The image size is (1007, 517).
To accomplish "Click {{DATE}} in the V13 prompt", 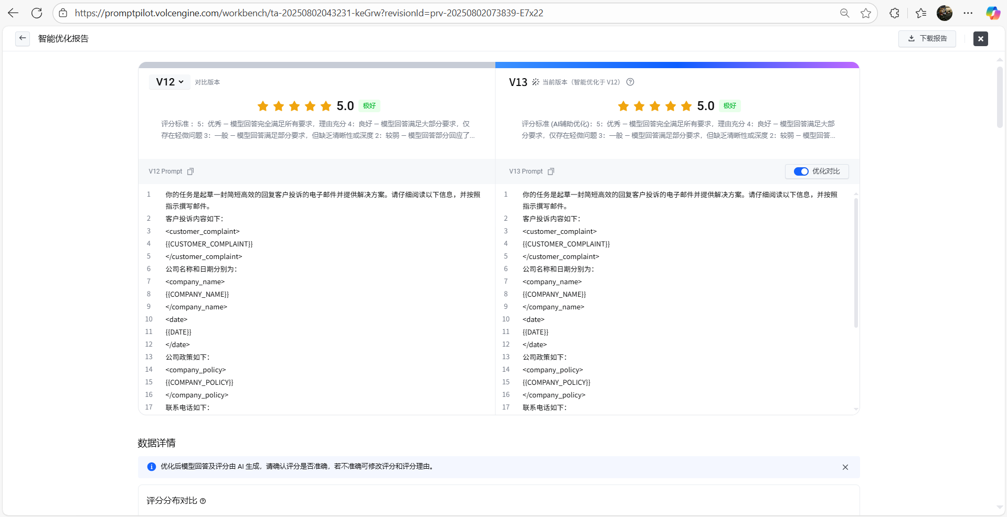I will click(535, 332).
